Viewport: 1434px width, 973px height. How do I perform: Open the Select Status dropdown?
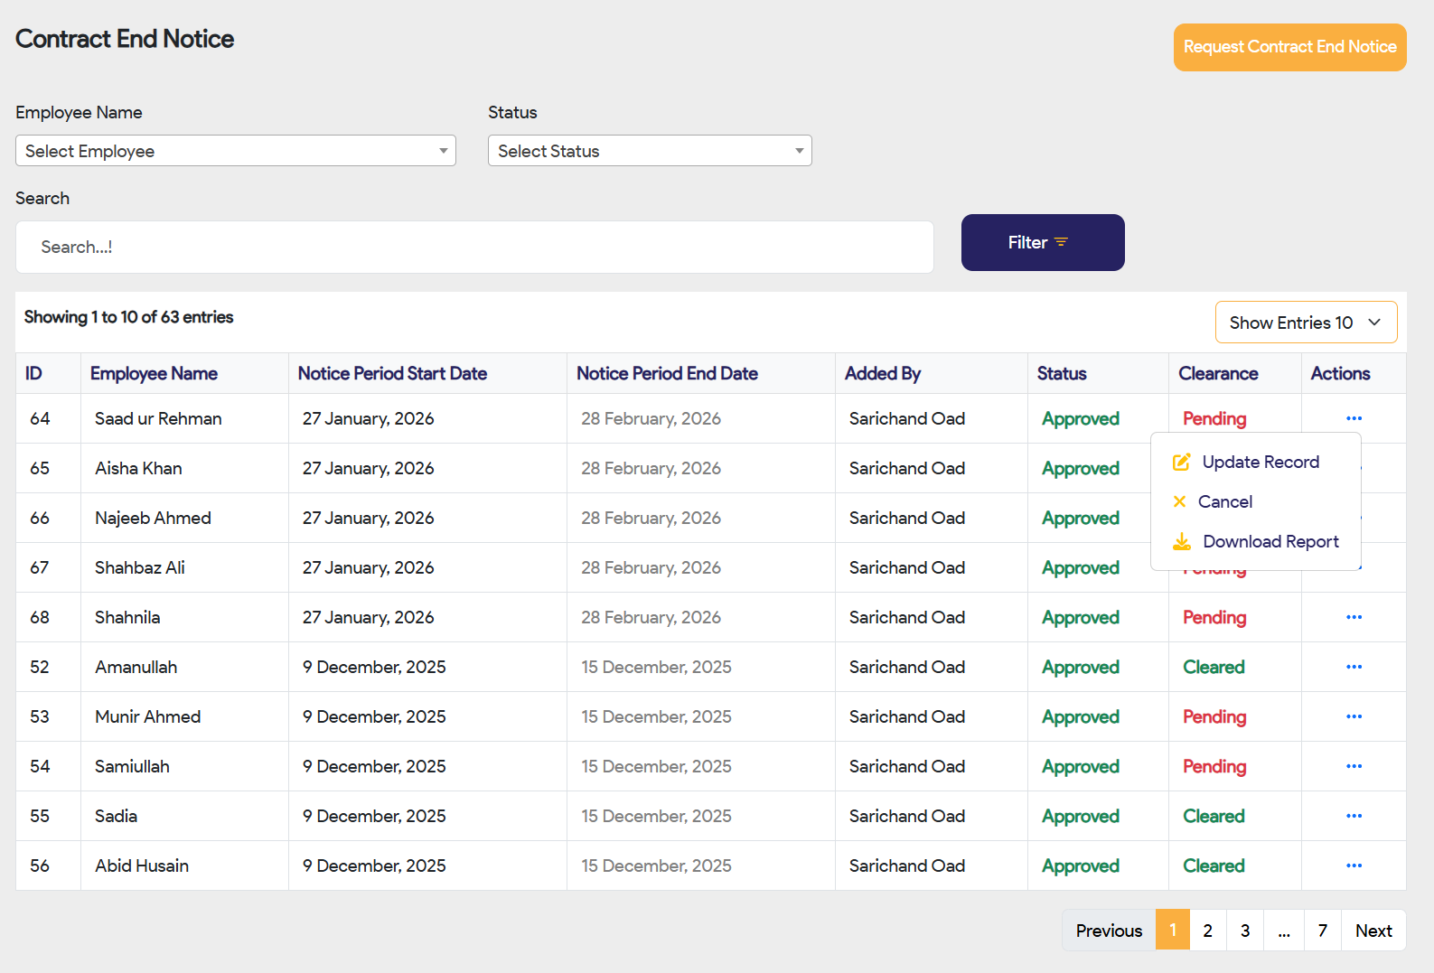click(649, 151)
